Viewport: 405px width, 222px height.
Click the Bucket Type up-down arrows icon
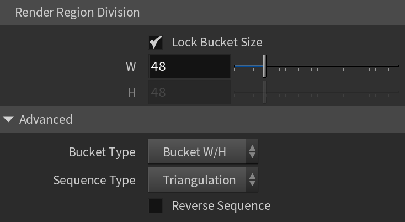[x=252, y=152]
